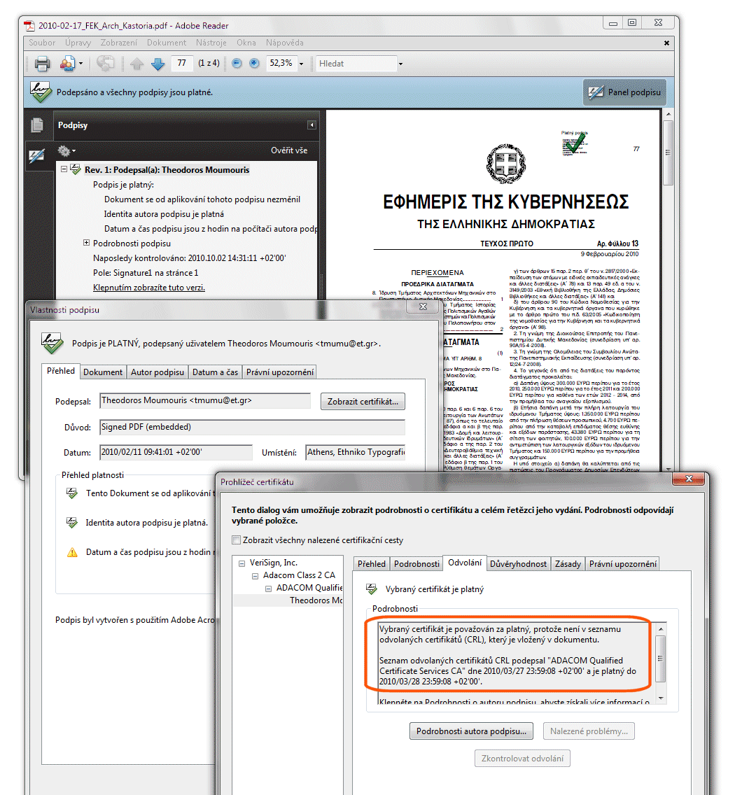
Task: Click scroll down arrow in revocation details box
Action: [x=660, y=698]
